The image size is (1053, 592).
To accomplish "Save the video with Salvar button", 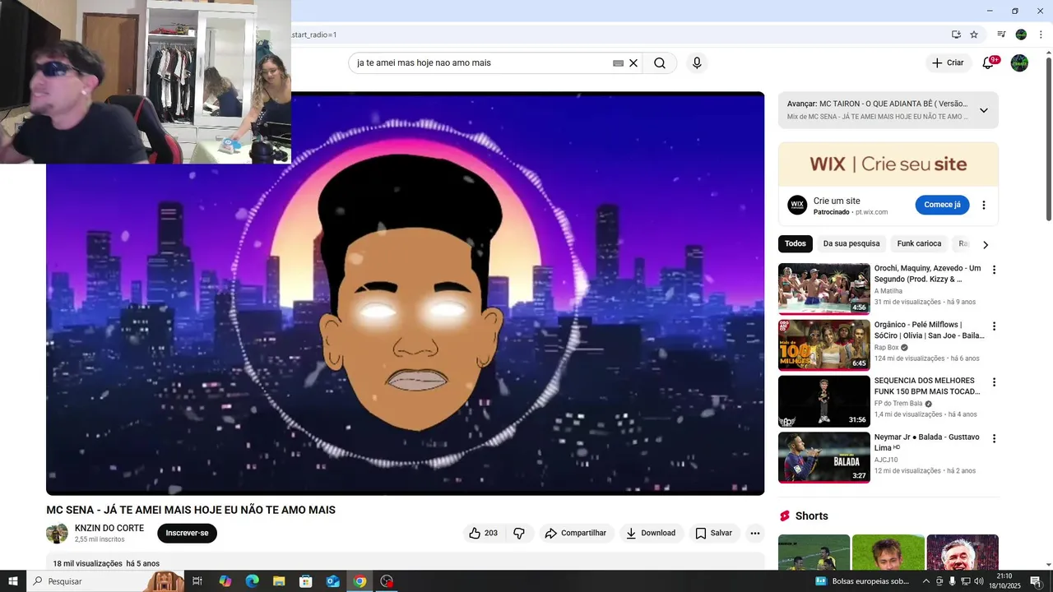I will point(713,533).
